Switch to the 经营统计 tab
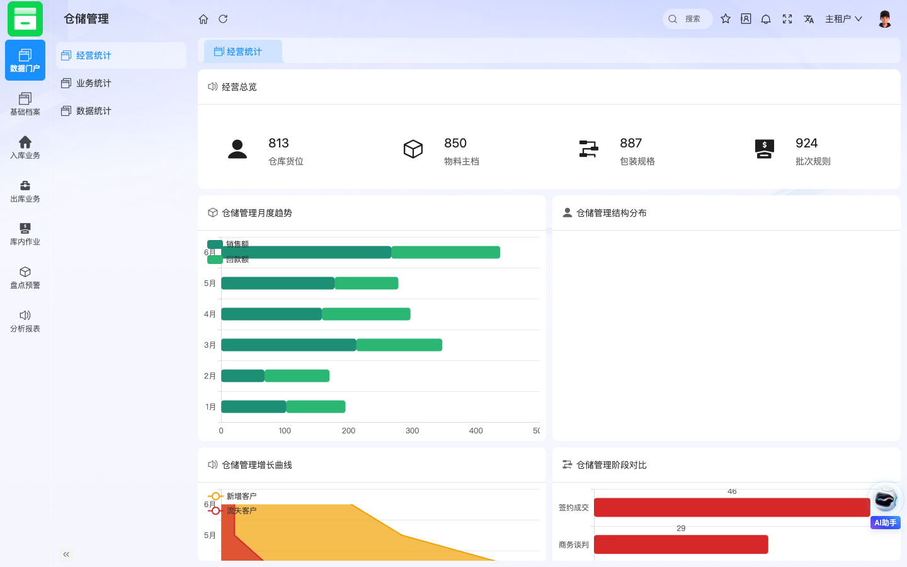 243,52
